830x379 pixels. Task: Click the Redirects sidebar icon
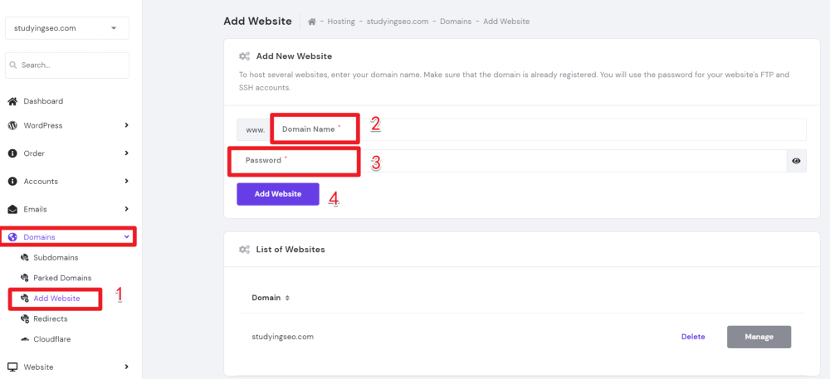point(24,318)
